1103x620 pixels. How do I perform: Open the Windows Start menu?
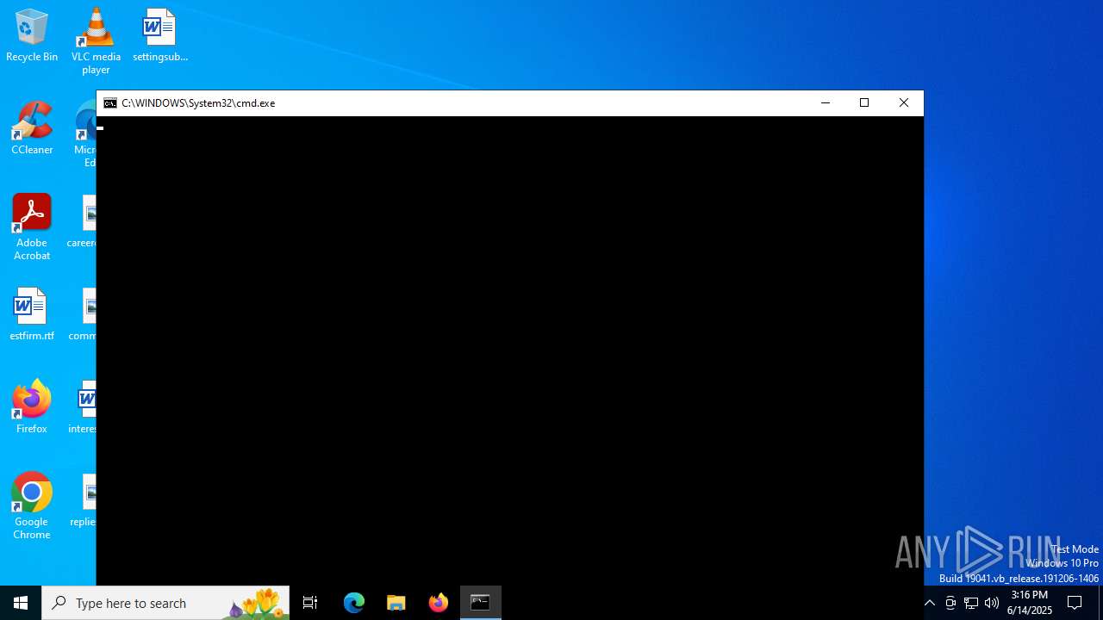click(21, 603)
